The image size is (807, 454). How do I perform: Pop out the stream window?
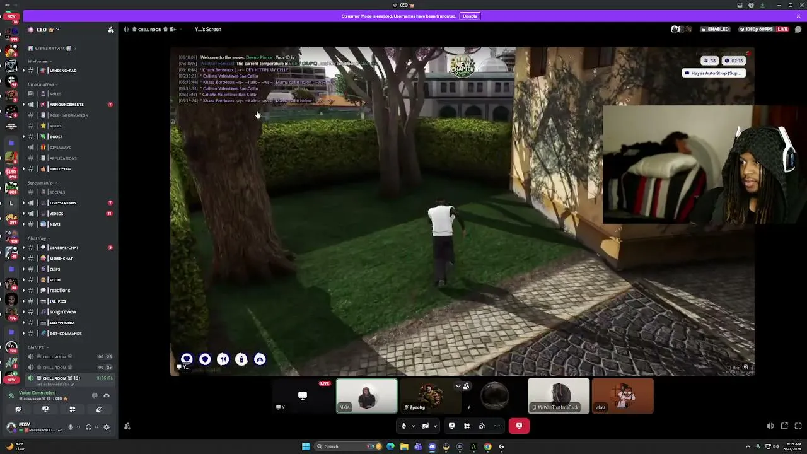(x=784, y=426)
